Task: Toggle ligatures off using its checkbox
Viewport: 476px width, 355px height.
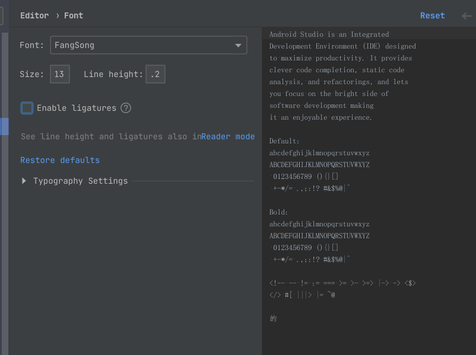Action: 26,108
